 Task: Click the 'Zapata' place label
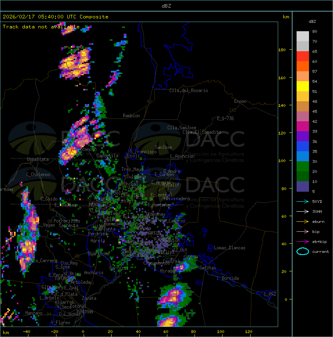click(x=89, y=298)
